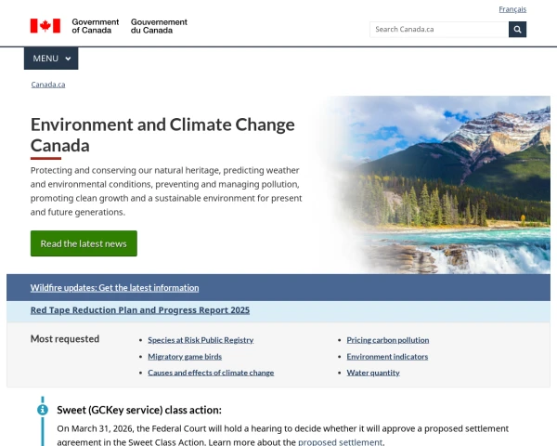Click the blue info circle icon
The height and width of the screenshot is (446, 557).
(x=43, y=409)
